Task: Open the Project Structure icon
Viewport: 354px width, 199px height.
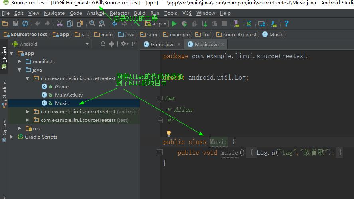Action: [x=261, y=23]
